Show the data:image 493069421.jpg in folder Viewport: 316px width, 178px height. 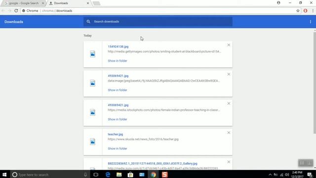tap(118, 90)
